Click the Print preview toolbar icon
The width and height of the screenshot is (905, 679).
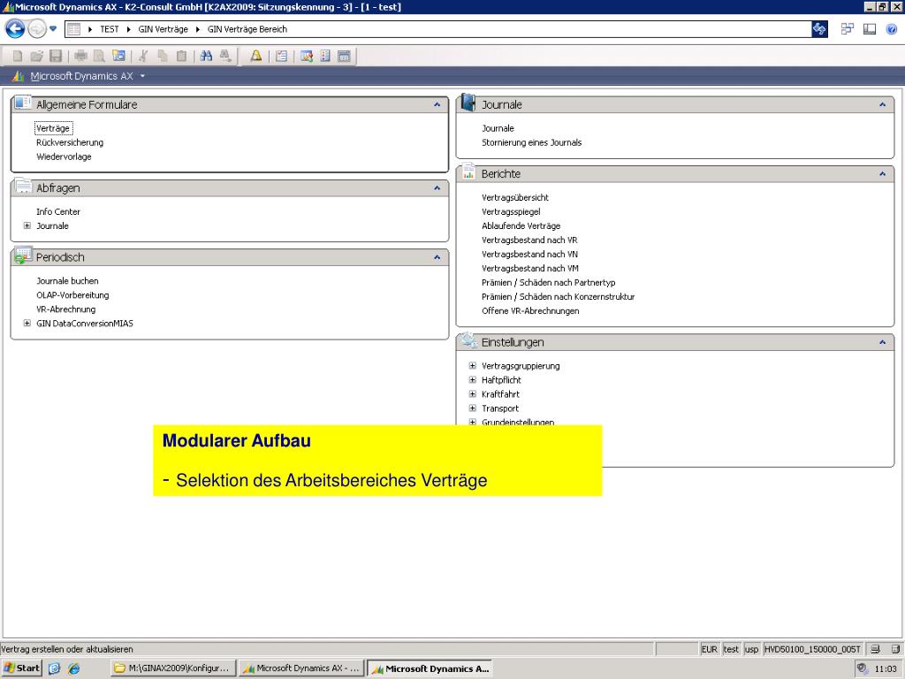[99, 56]
